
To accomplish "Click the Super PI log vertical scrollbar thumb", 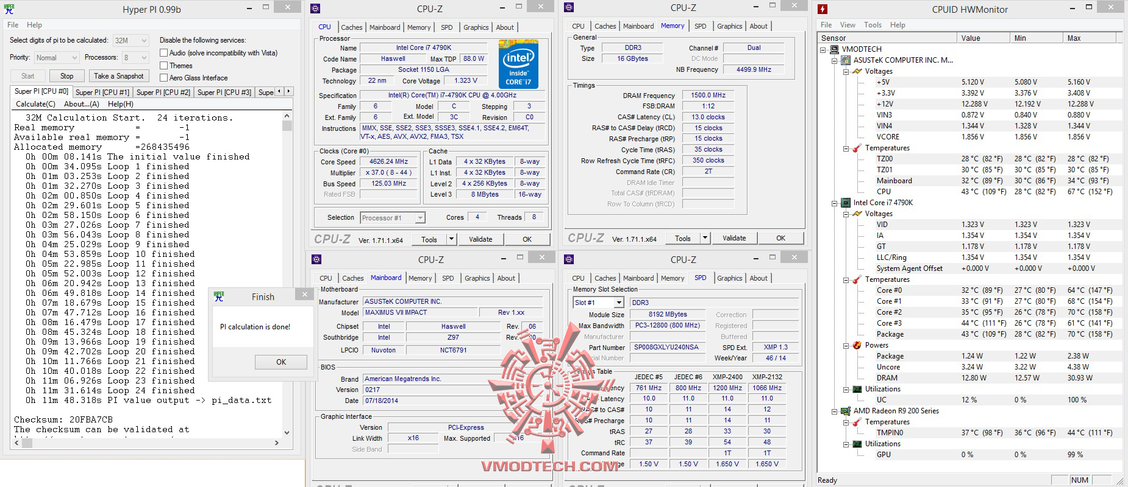I will (287, 126).
